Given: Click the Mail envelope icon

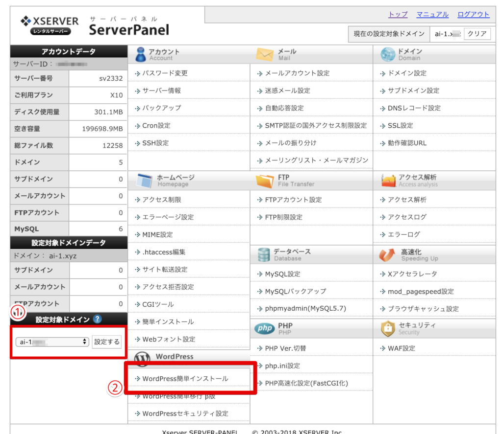Looking at the screenshot, I should click(x=264, y=54).
